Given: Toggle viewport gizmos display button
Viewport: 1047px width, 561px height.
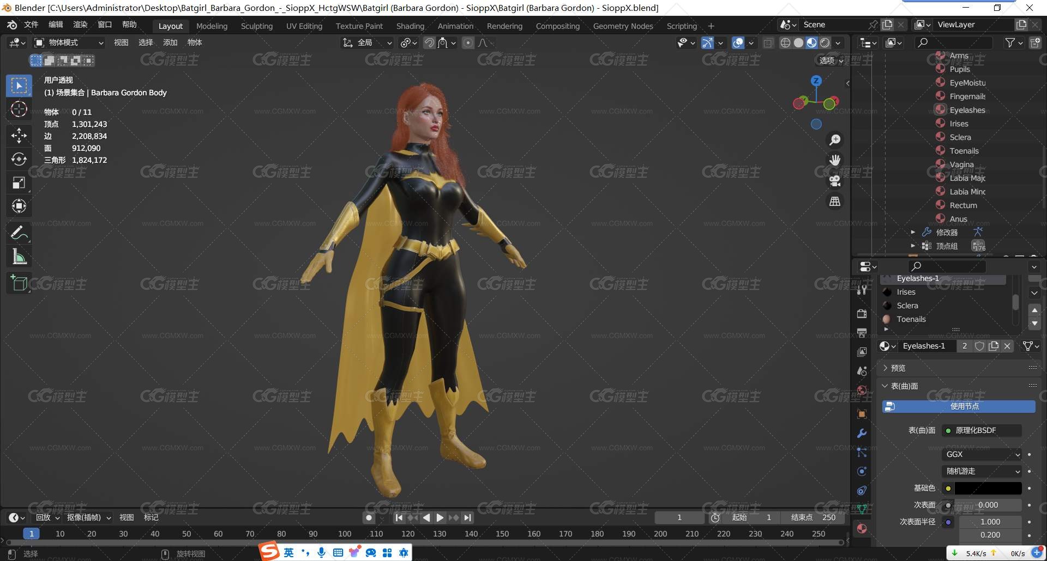Looking at the screenshot, I should click(x=707, y=42).
